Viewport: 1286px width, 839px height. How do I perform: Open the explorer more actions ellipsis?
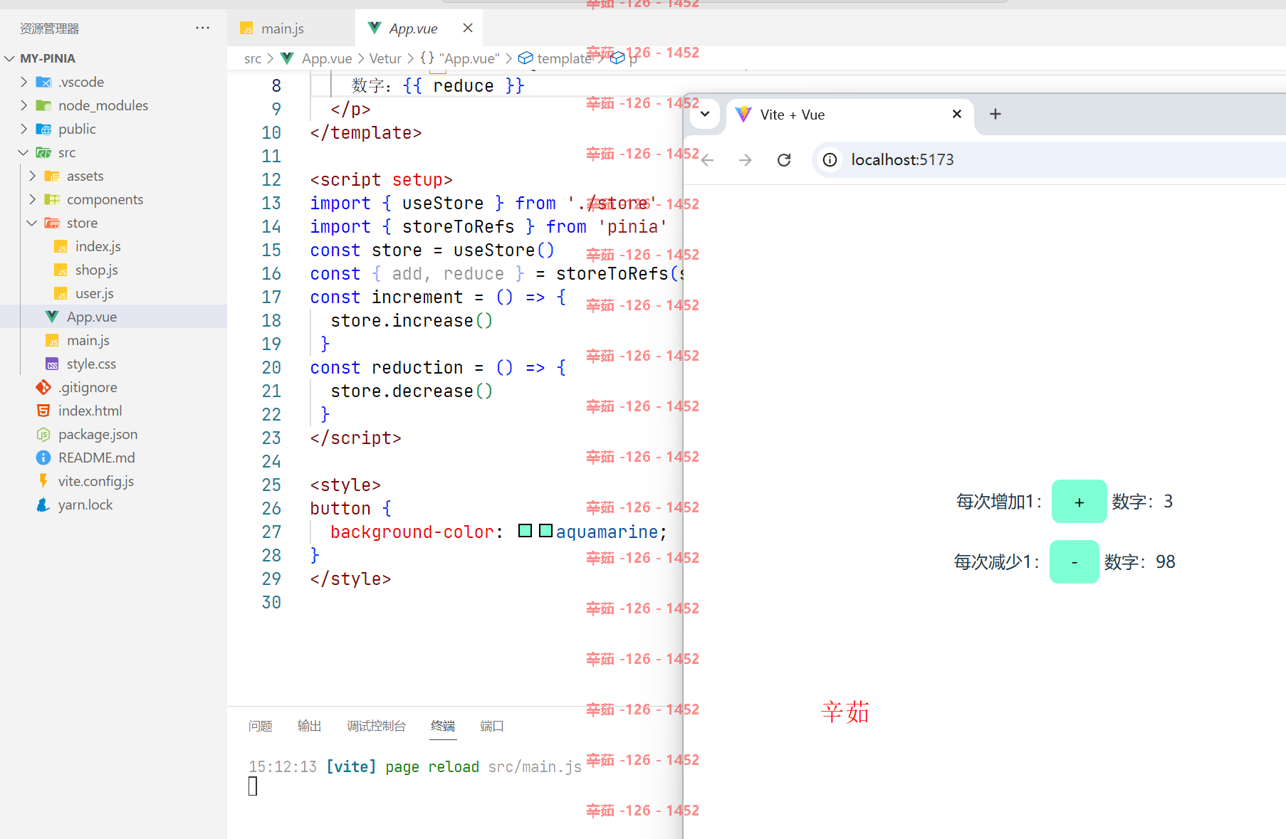click(202, 28)
